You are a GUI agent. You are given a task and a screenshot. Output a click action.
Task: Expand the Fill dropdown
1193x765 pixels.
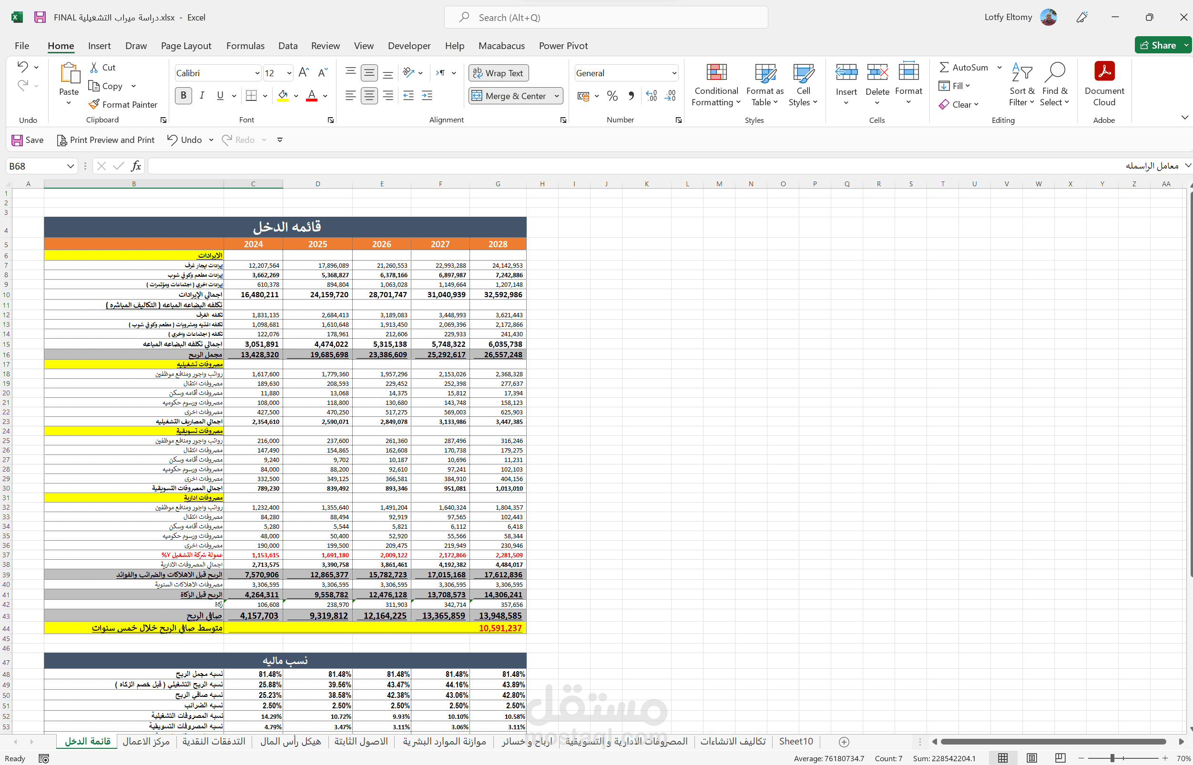point(968,86)
